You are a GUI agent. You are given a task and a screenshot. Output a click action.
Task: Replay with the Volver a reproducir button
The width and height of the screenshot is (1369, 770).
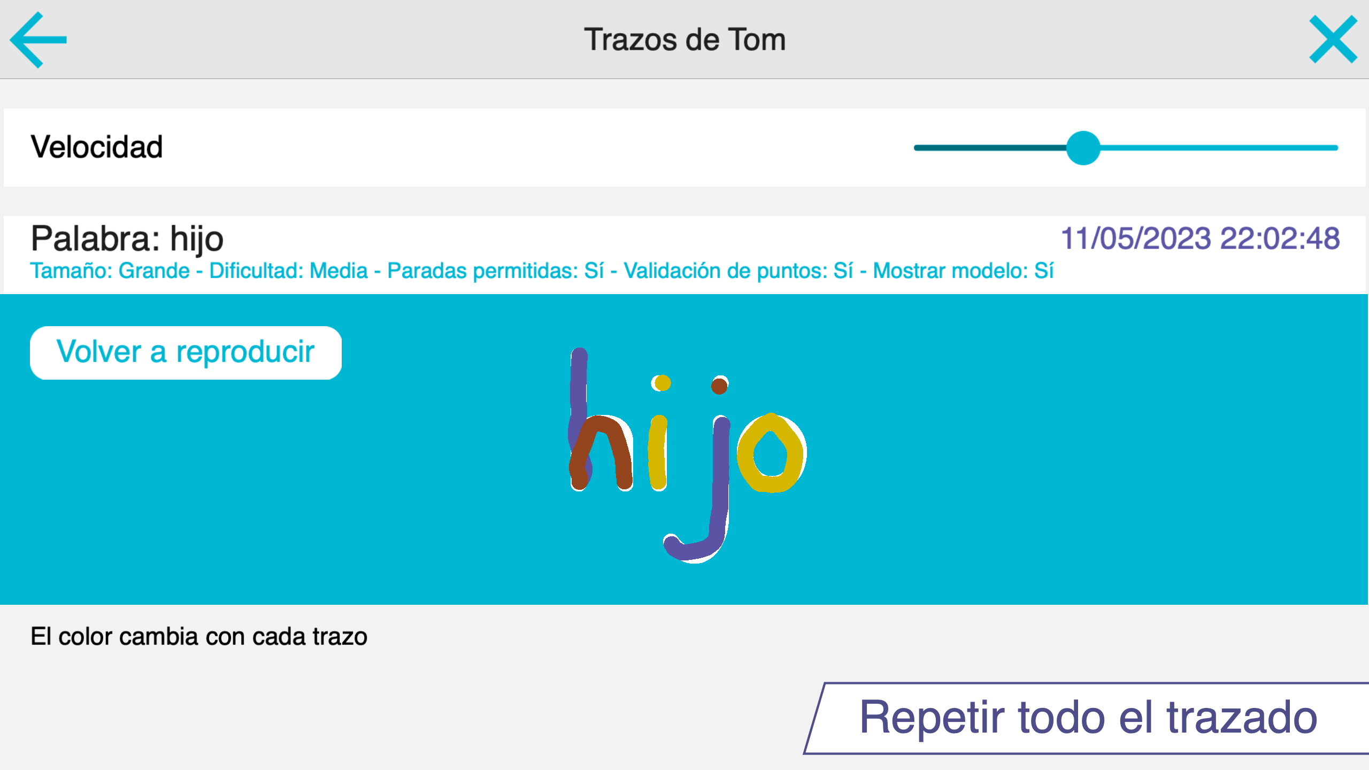pos(186,353)
